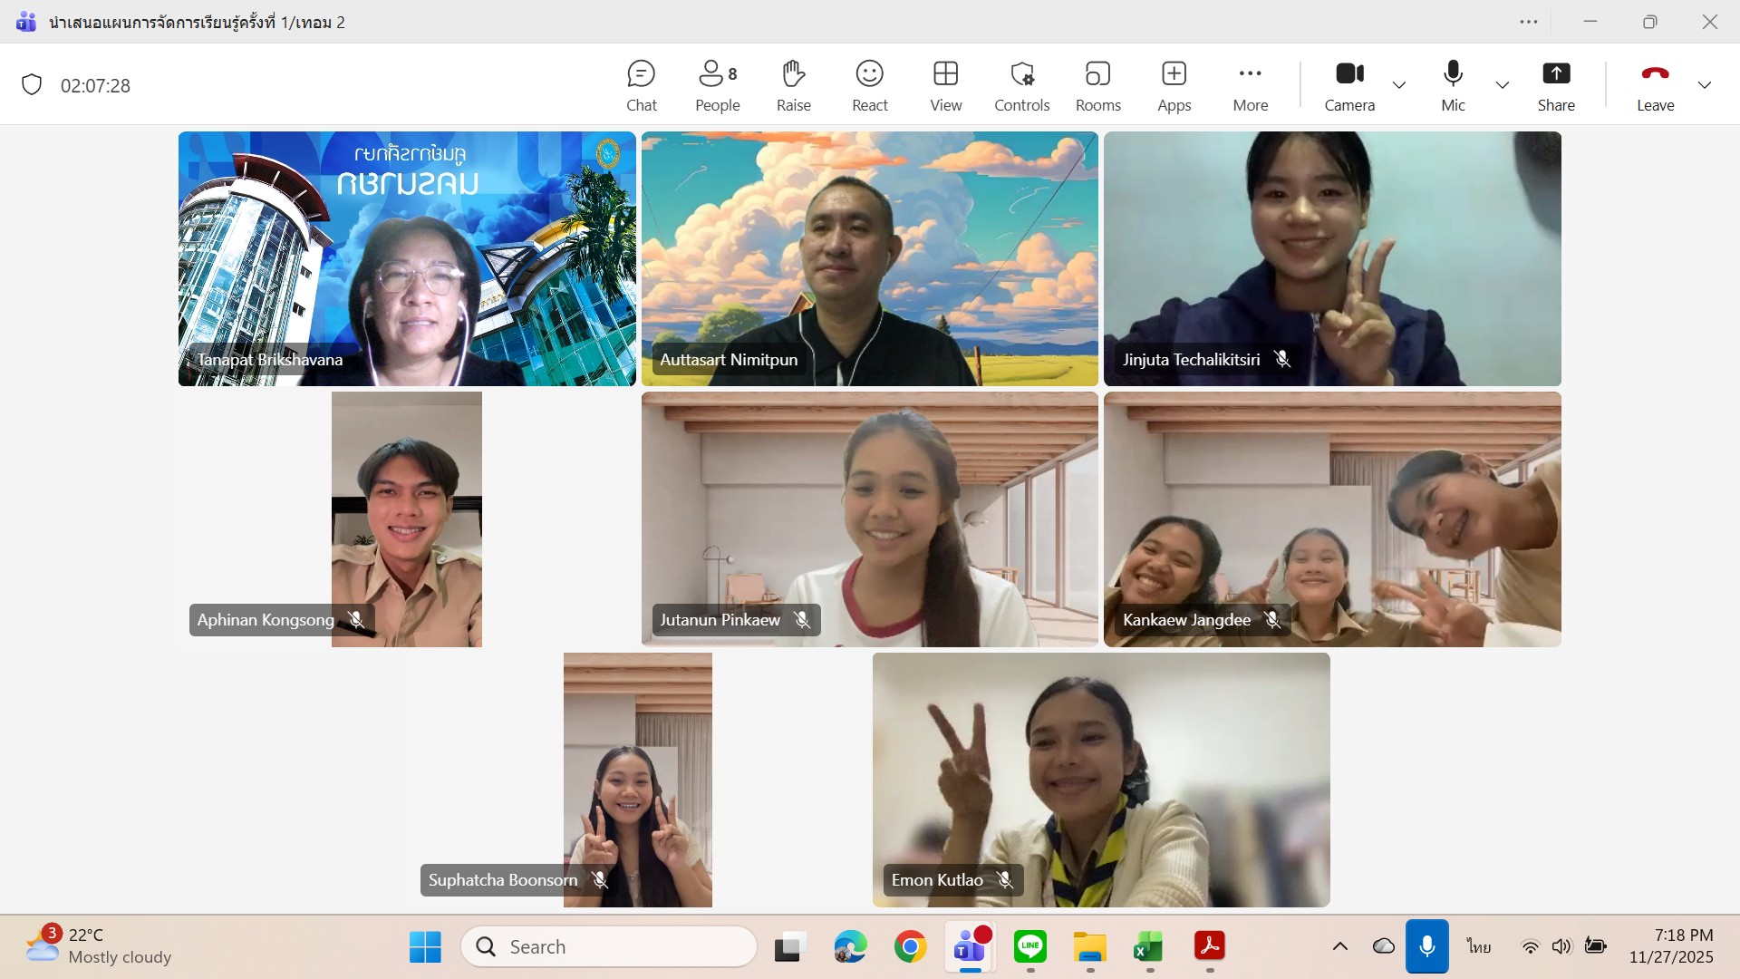Click the Share screen icon

click(1555, 85)
